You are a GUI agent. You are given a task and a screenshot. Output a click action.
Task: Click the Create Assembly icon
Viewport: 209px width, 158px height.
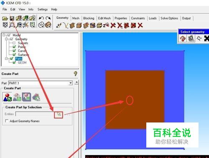tap(17, 97)
